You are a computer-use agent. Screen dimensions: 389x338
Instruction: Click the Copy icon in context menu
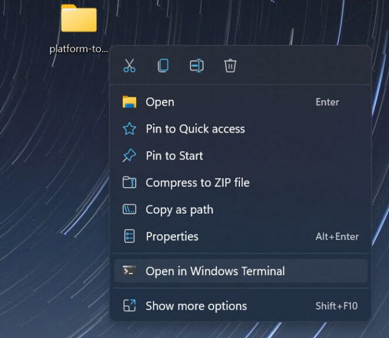(x=163, y=66)
